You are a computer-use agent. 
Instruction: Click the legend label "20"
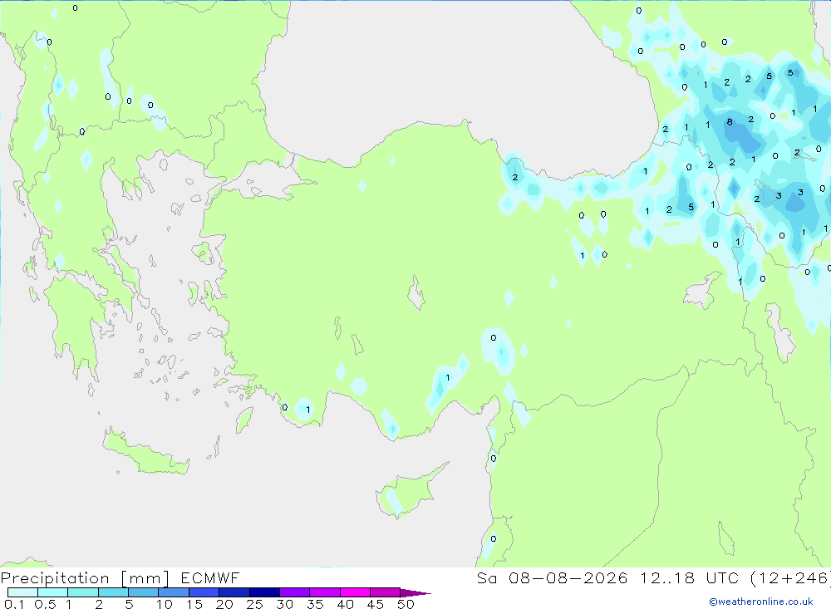[x=224, y=604]
